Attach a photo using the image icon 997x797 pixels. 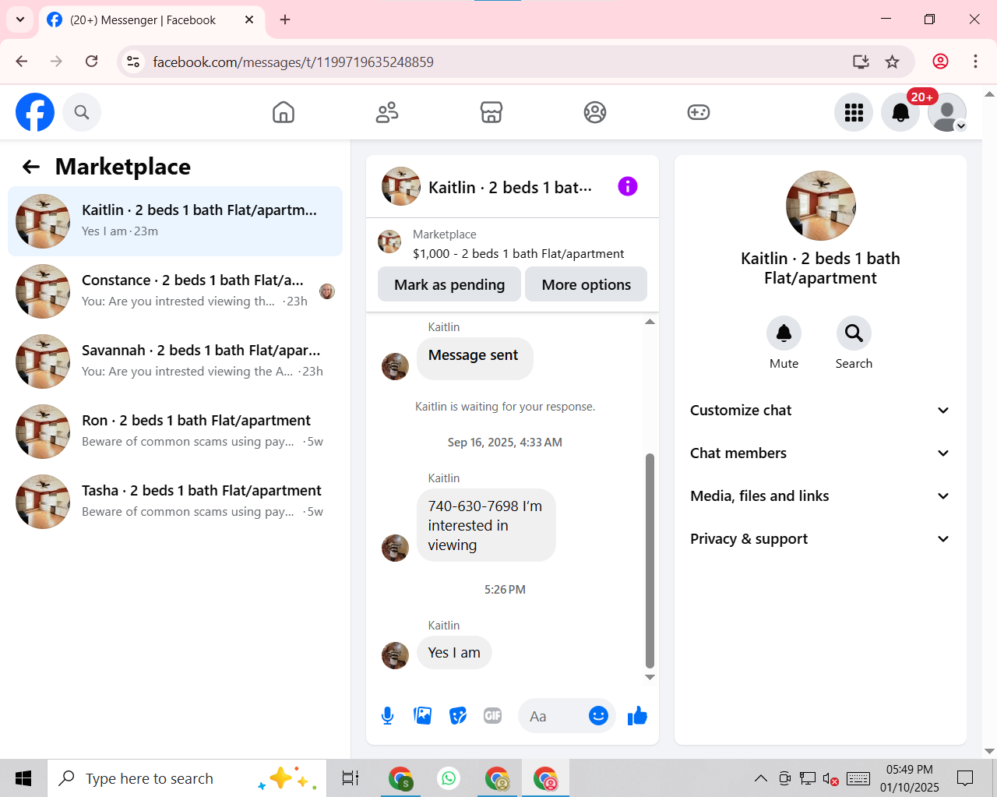[x=423, y=716]
